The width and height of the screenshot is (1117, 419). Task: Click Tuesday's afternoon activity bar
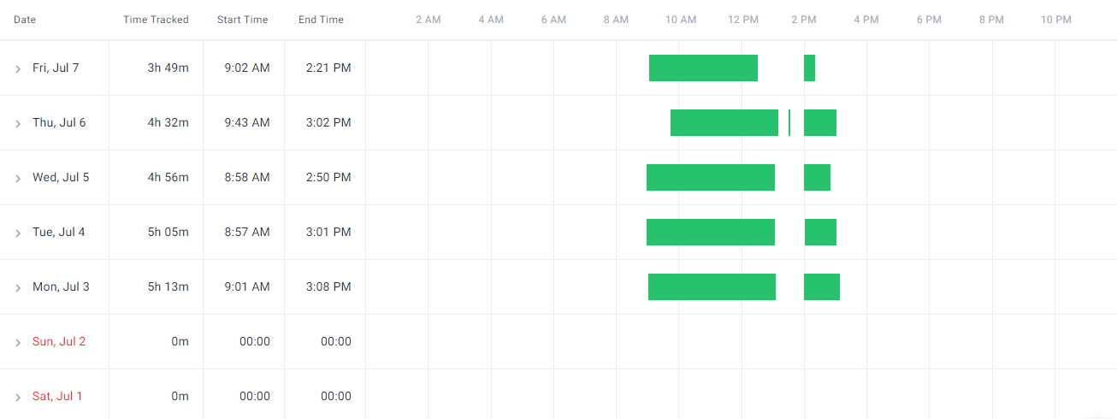820,232
